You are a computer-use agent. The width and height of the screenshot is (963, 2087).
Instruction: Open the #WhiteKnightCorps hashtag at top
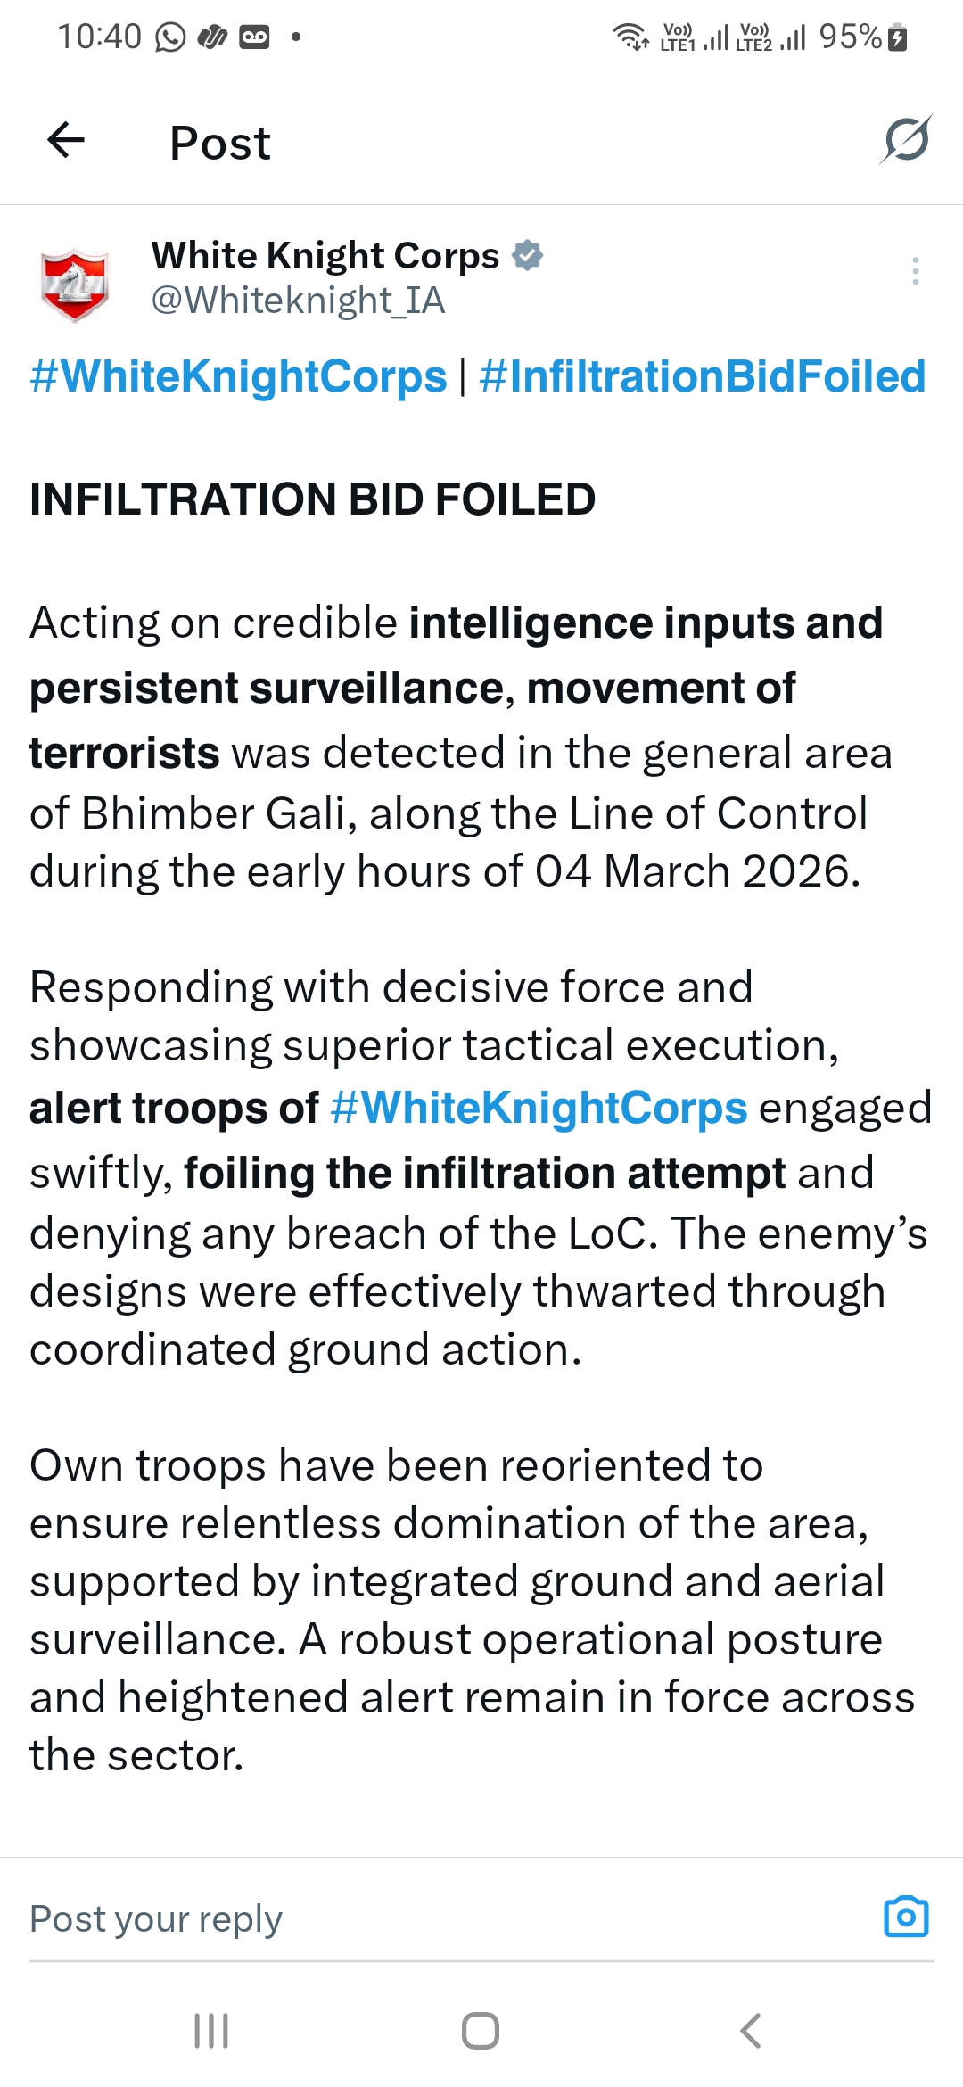(x=238, y=377)
